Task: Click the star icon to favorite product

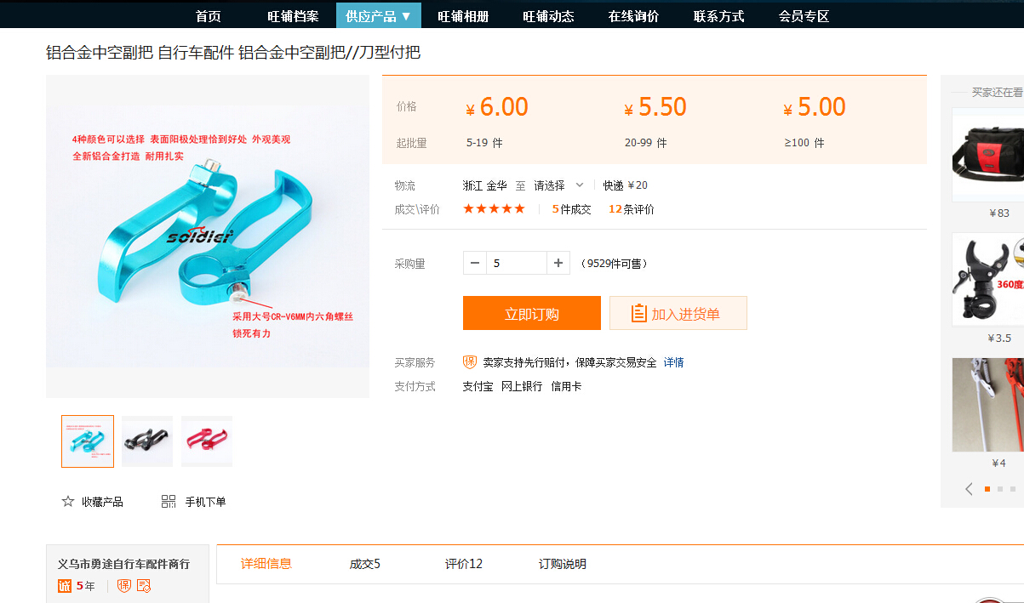Action: (68, 502)
